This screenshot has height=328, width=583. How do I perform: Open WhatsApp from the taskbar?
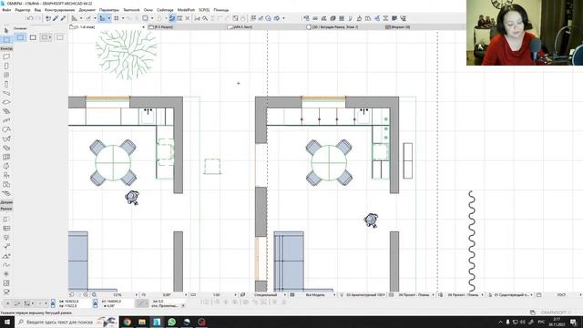pyautogui.click(x=172, y=322)
